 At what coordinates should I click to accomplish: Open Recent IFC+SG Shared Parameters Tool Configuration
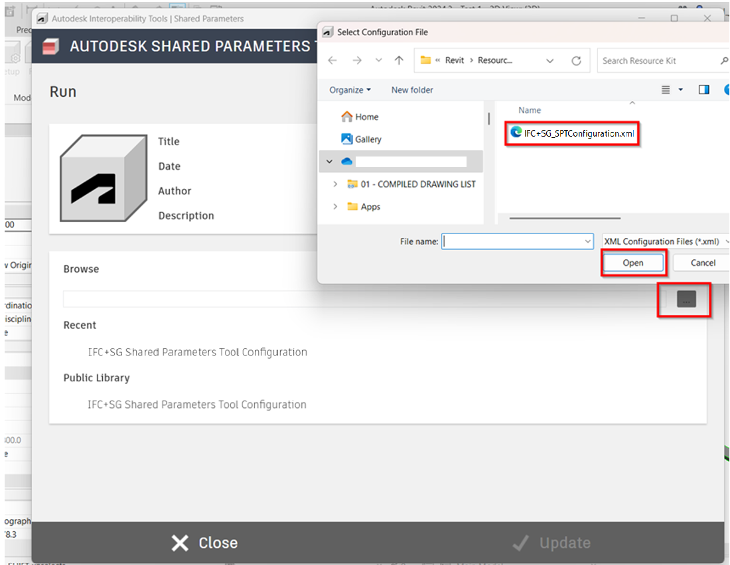point(197,352)
